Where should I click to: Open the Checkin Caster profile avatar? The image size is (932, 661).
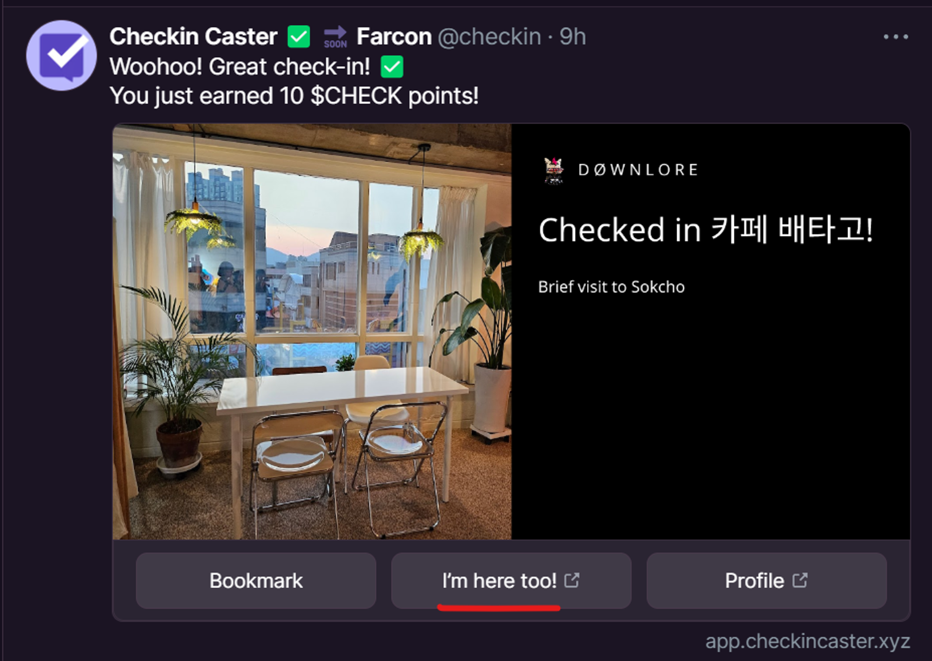62,55
